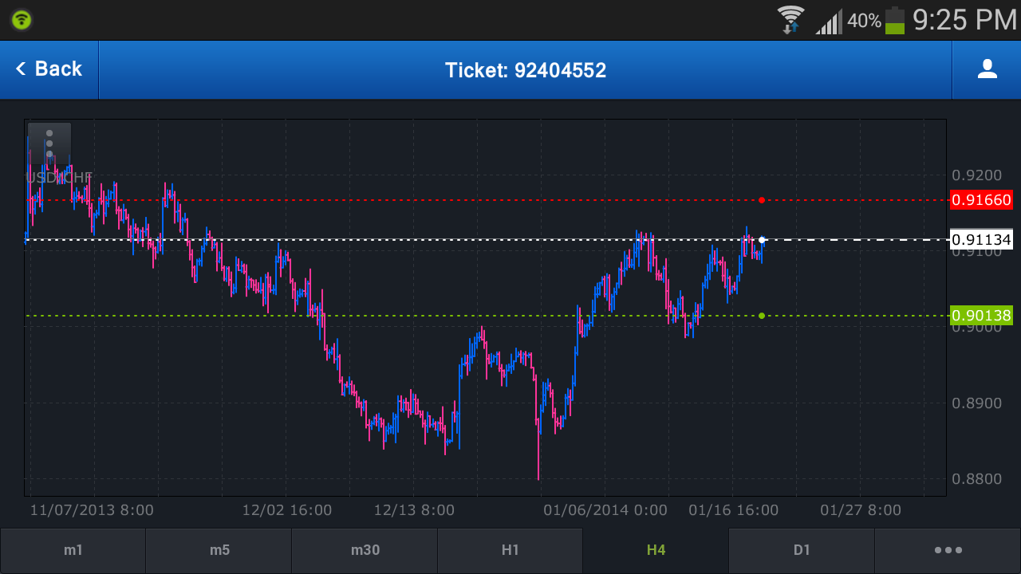Image resolution: width=1021 pixels, height=574 pixels.
Task: Tap the 0.8900 price axis label
Action: coord(977,403)
